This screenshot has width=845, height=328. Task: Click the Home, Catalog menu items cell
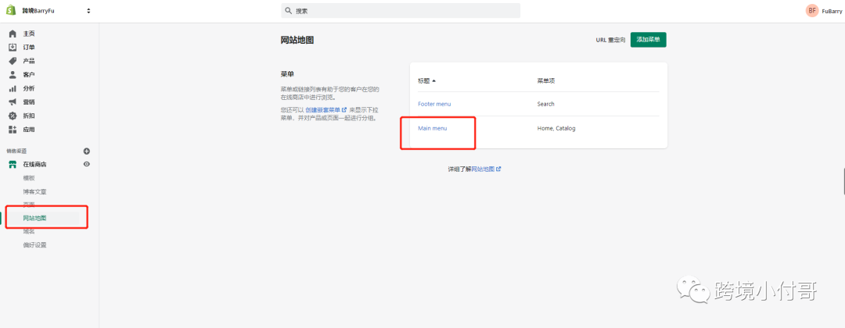(556, 129)
